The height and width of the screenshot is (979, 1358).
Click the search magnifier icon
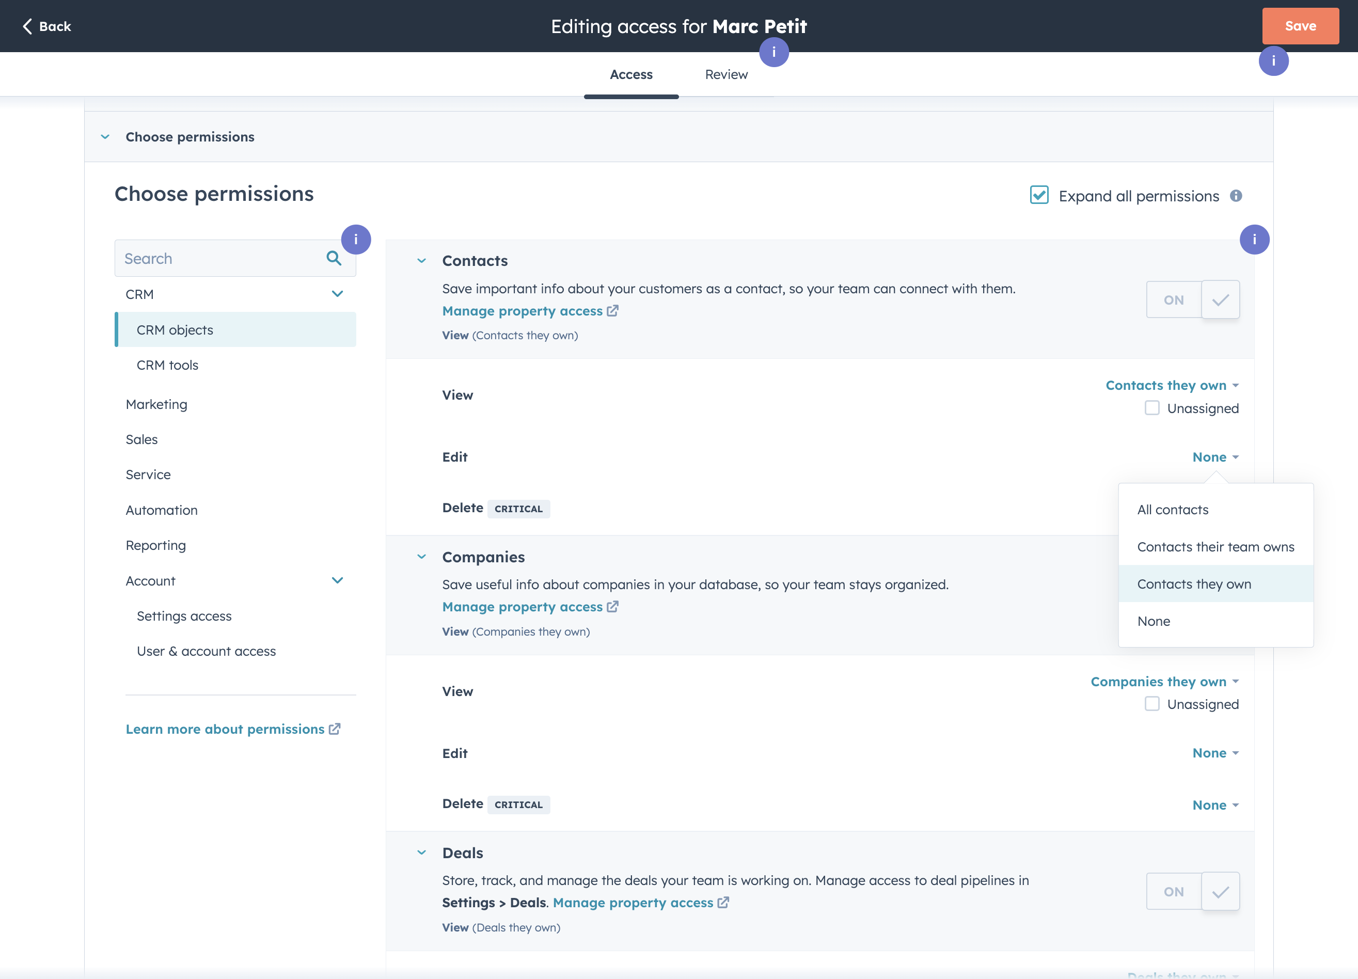click(334, 258)
